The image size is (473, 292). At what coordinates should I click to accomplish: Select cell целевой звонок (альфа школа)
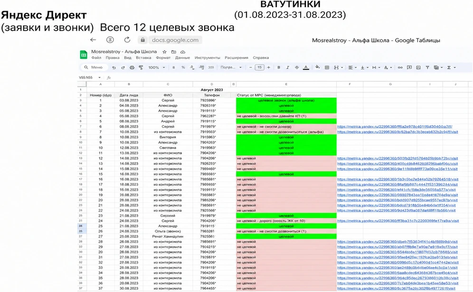(x=286, y=100)
